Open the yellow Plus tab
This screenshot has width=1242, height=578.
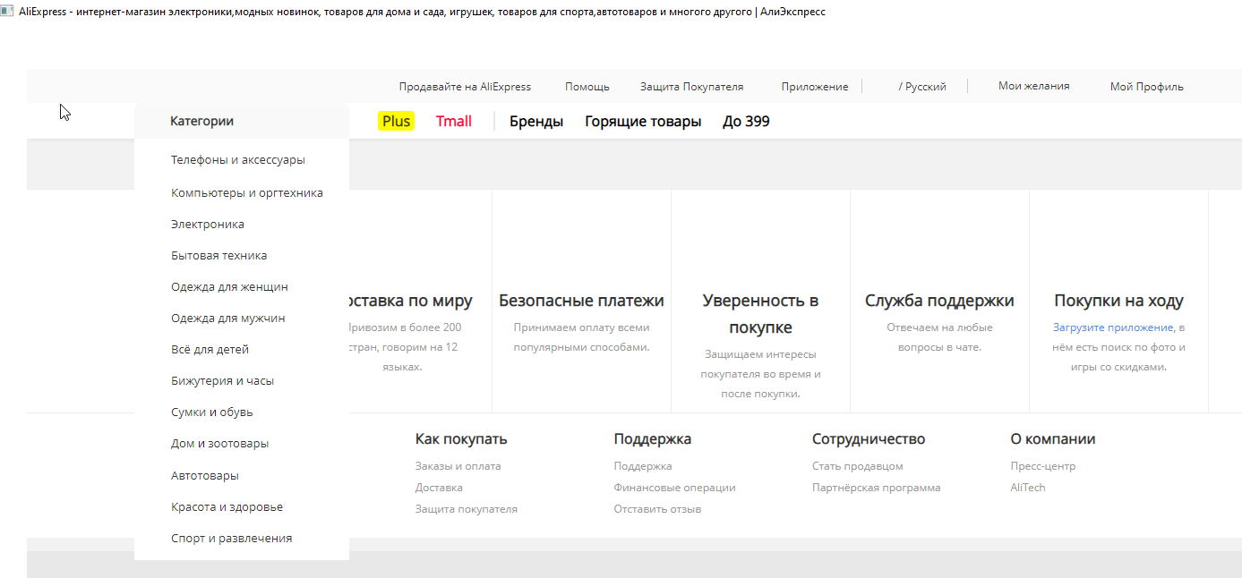pos(396,121)
